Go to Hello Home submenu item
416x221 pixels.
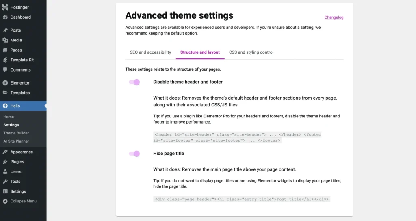click(x=9, y=117)
